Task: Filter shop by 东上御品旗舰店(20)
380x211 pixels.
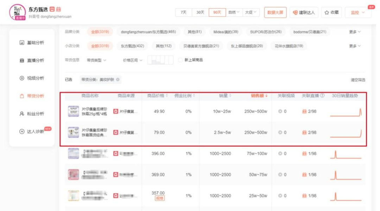Action: [x=247, y=46]
